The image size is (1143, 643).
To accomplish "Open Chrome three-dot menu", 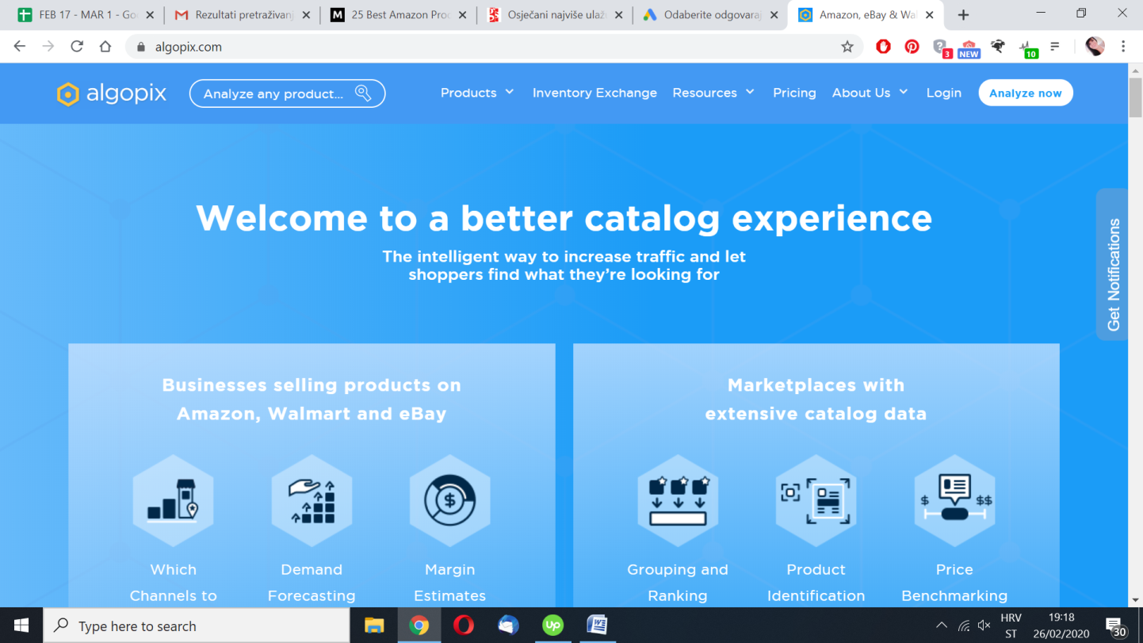I will (x=1123, y=47).
